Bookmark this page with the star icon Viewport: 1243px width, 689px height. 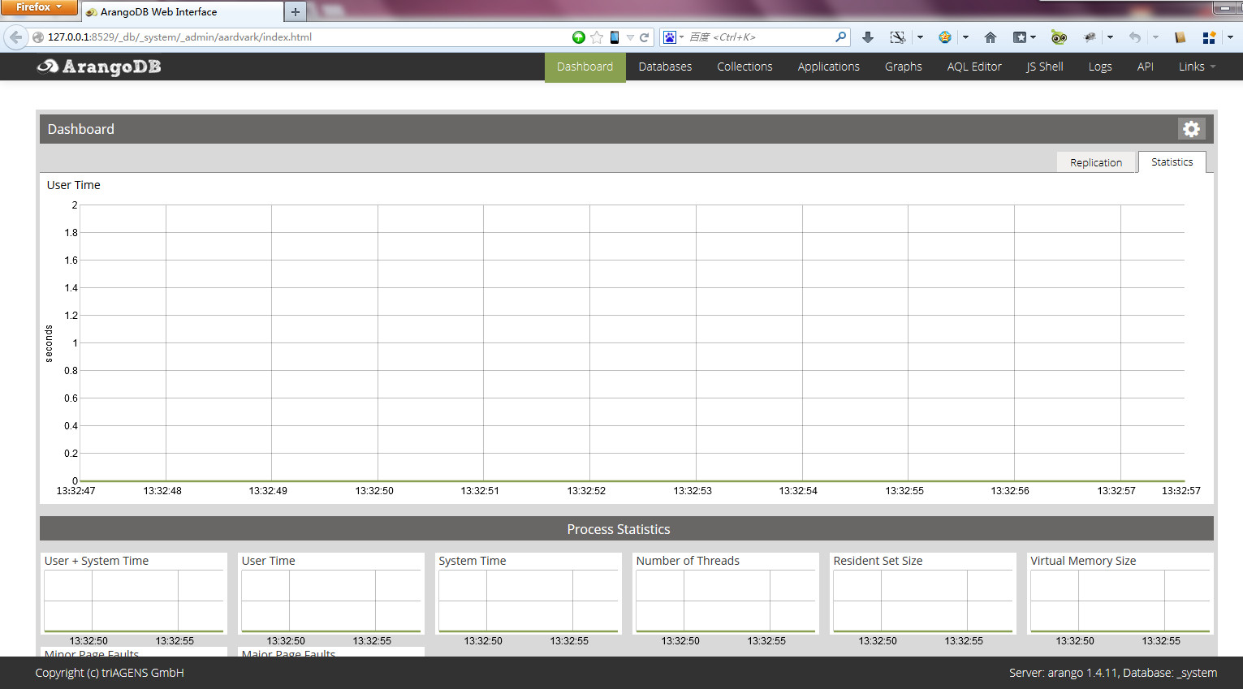click(597, 37)
